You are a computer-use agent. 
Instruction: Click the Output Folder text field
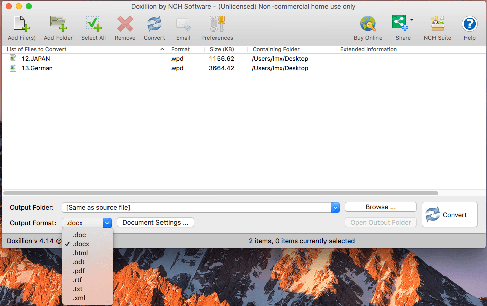click(196, 207)
